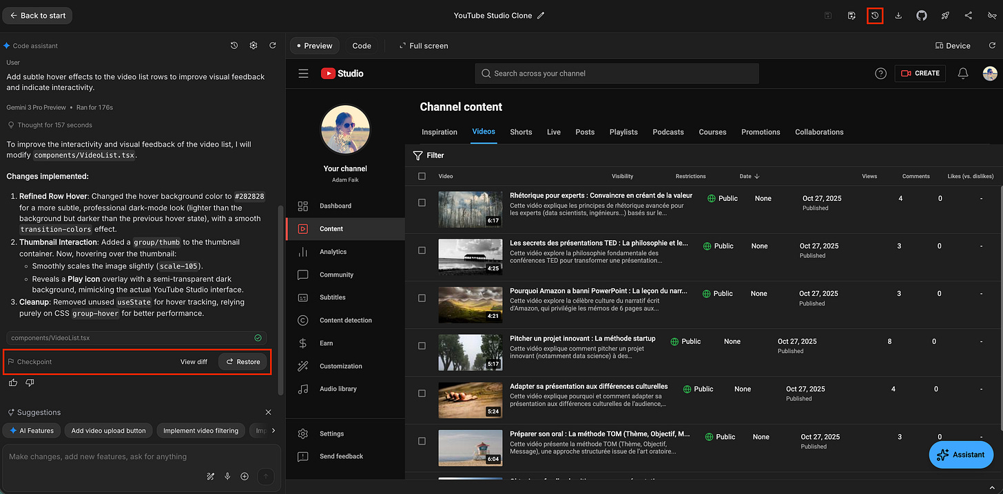
Task: Launch deployment via the rocket icon
Action: (945, 15)
